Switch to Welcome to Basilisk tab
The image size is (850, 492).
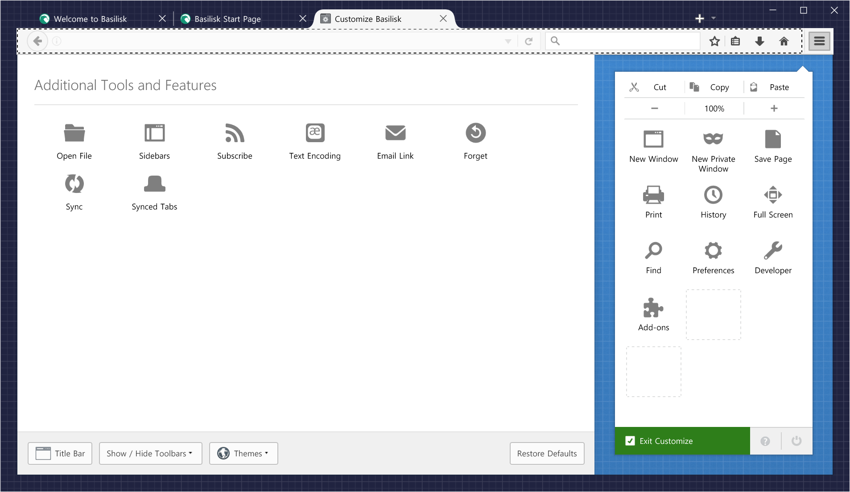[91, 19]
